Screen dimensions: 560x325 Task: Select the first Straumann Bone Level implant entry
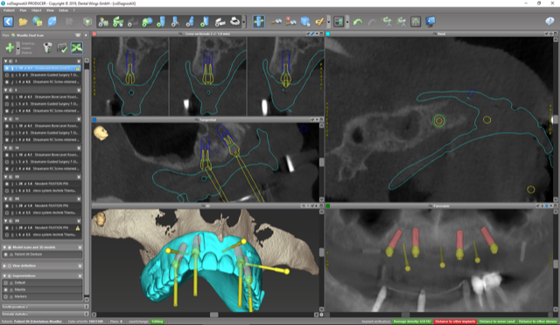[x=42, y=68]
